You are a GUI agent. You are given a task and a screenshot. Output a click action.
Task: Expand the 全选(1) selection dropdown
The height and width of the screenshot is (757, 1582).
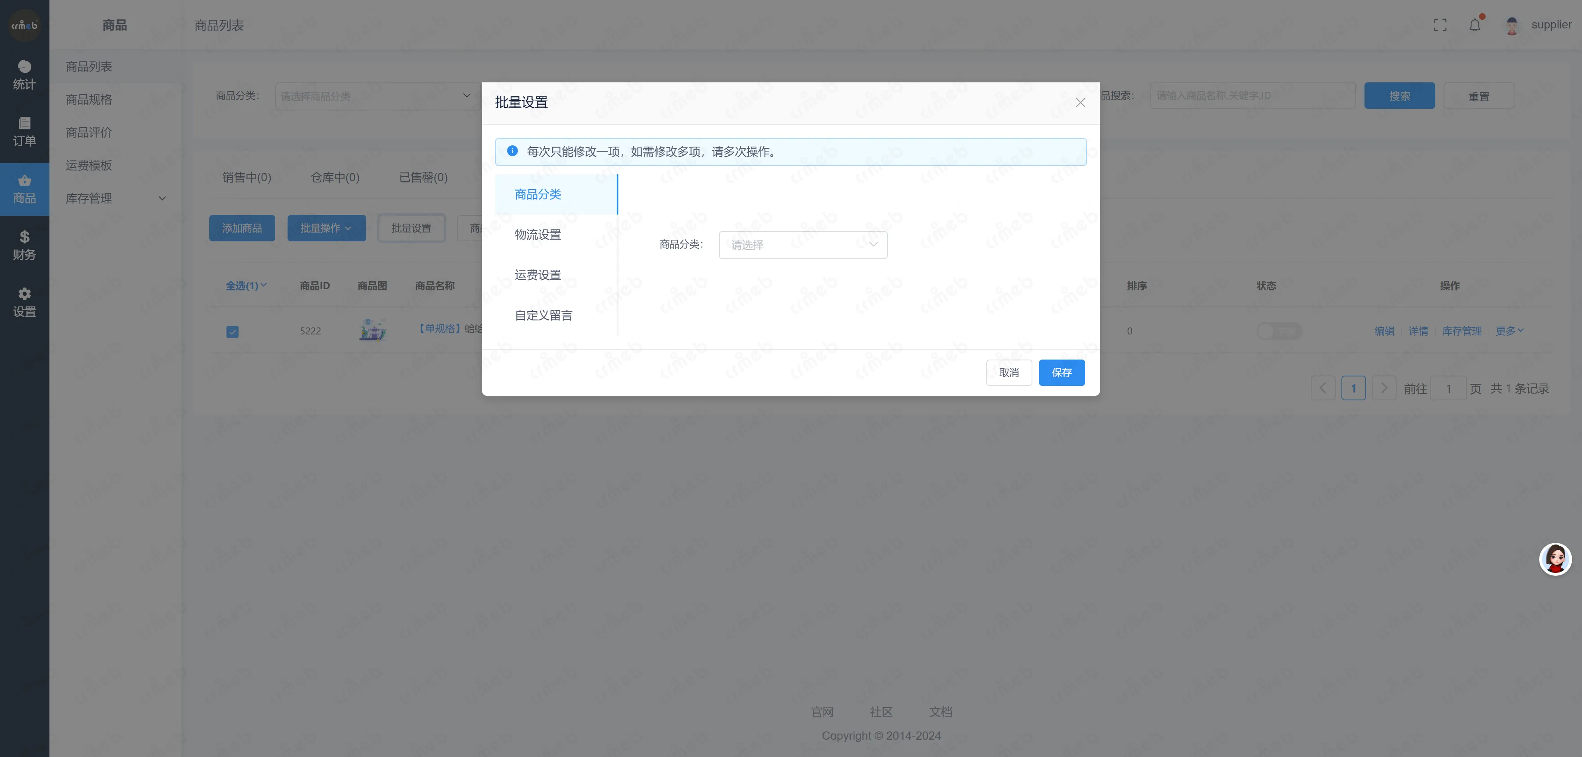point(246,285)
